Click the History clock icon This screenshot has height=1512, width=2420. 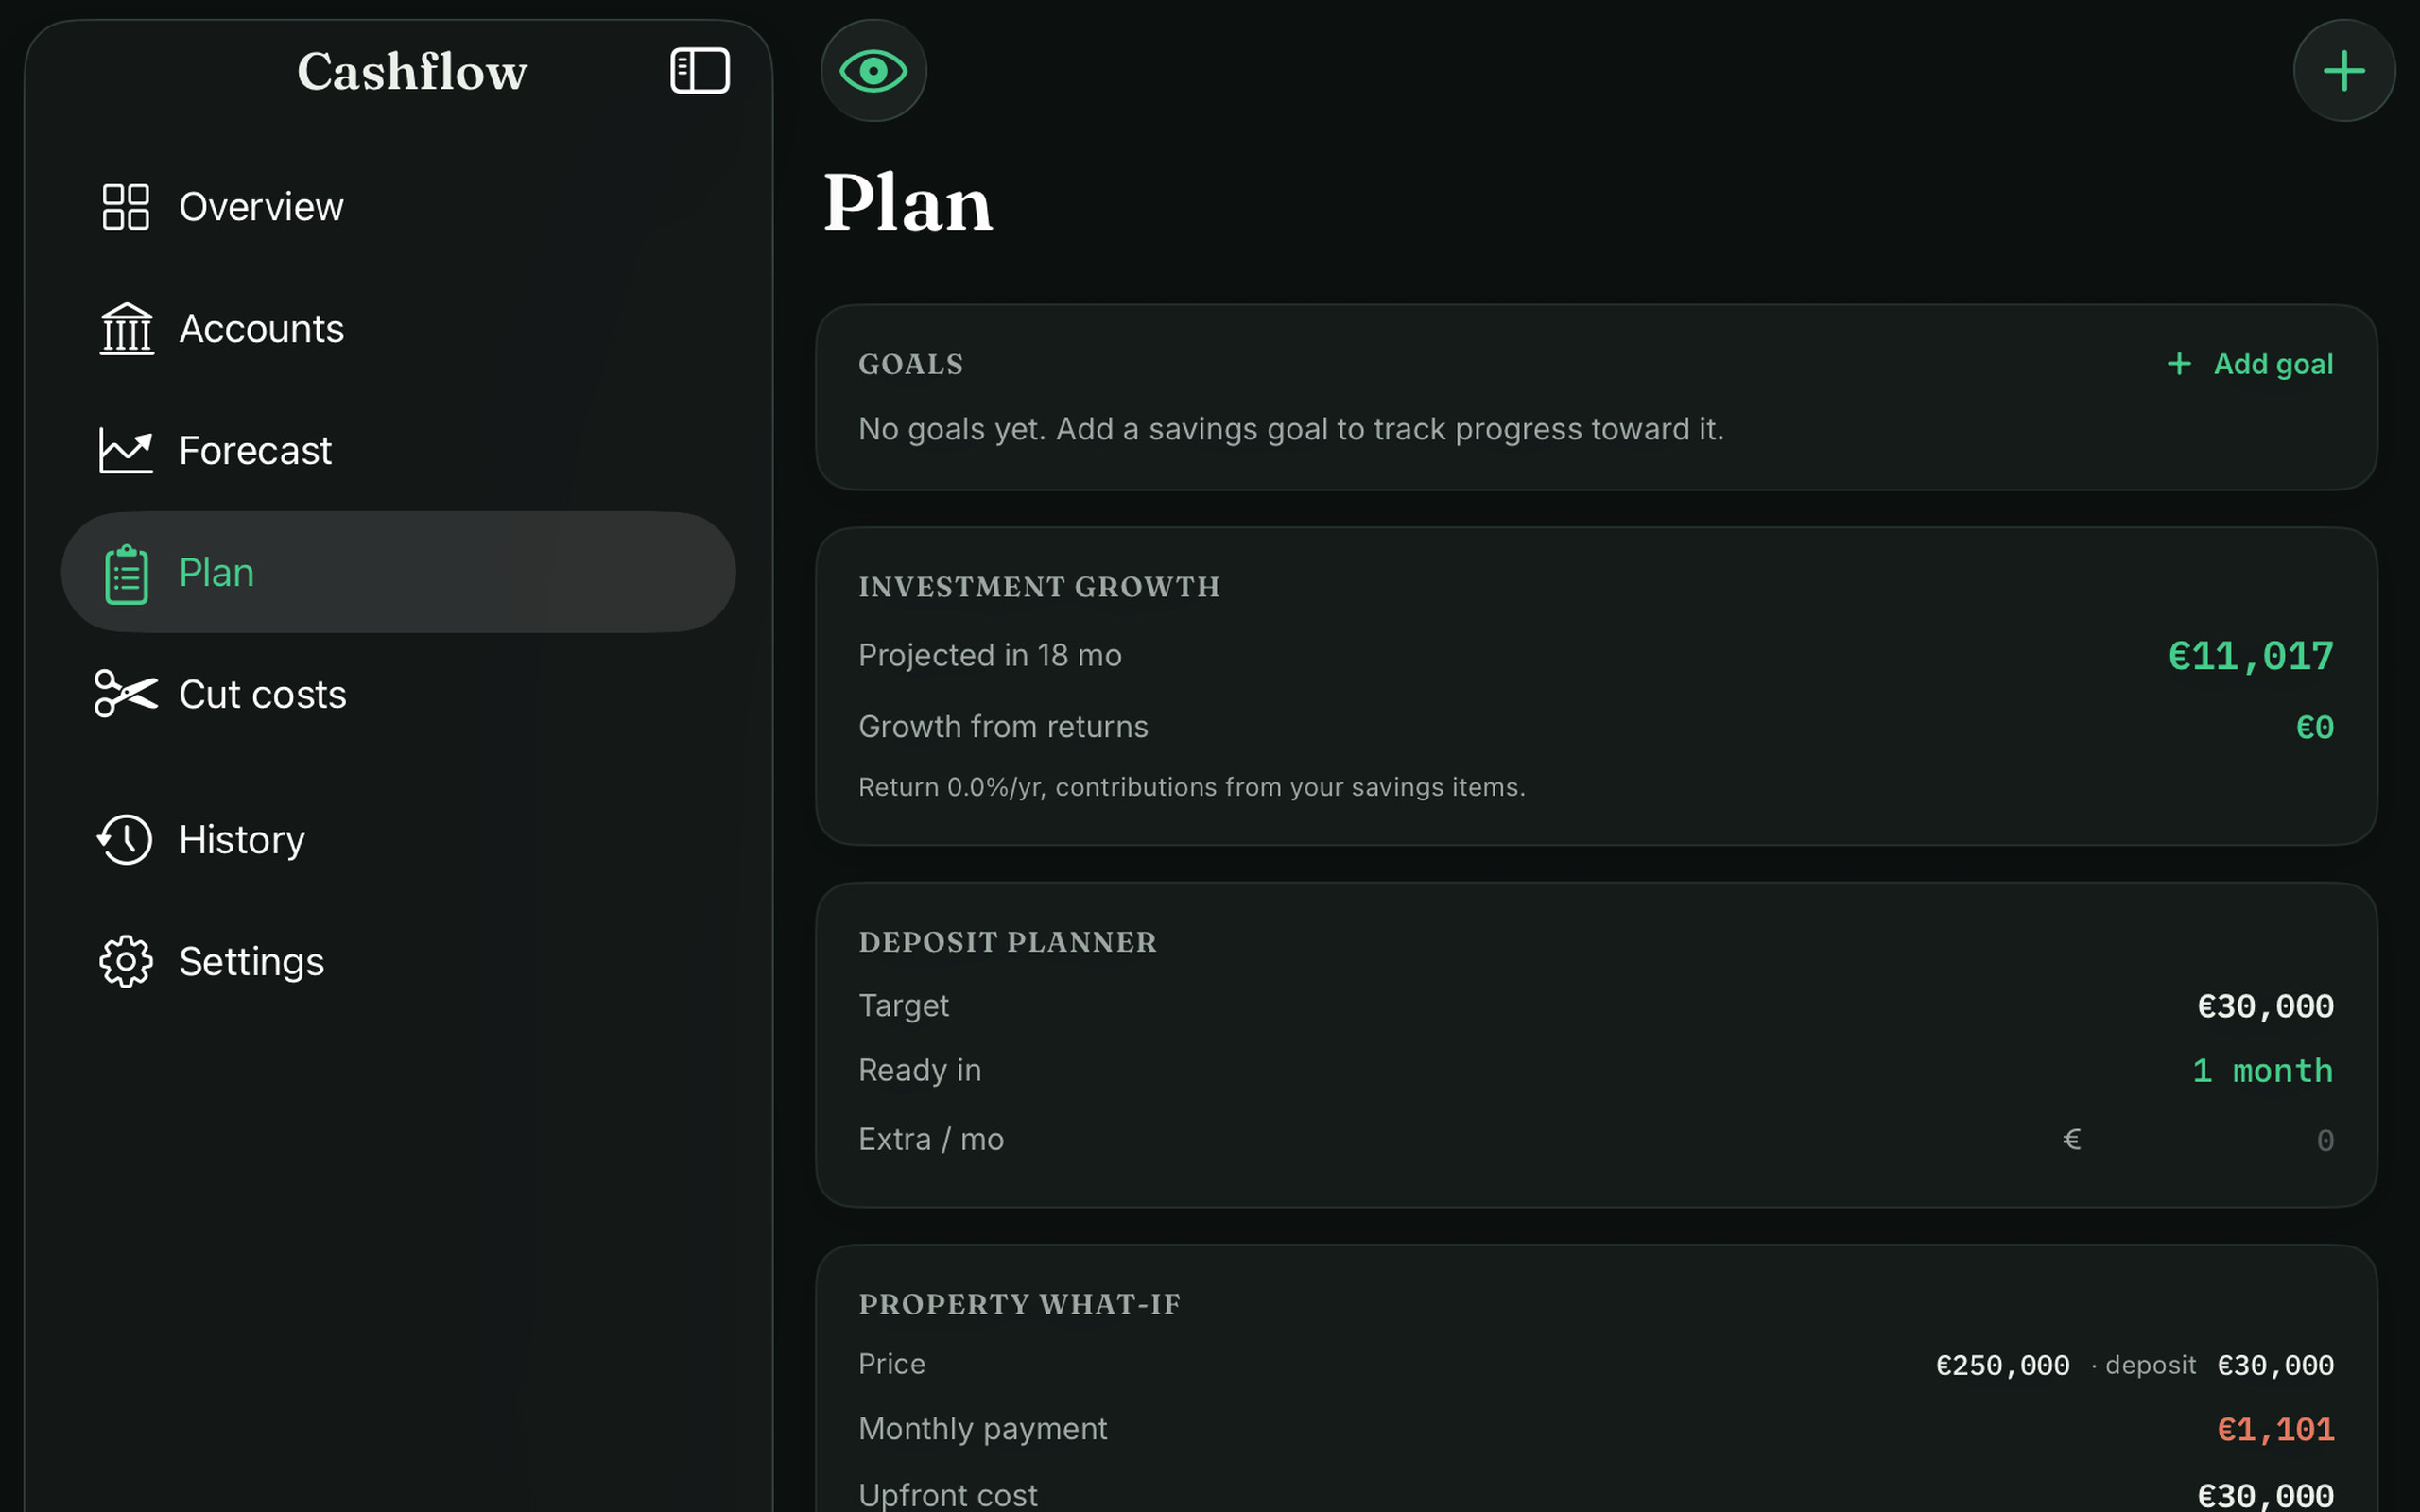pyautogui.click(x=125, y=839)
